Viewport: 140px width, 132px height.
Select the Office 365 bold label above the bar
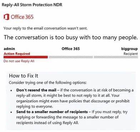[x=71, y=49]
